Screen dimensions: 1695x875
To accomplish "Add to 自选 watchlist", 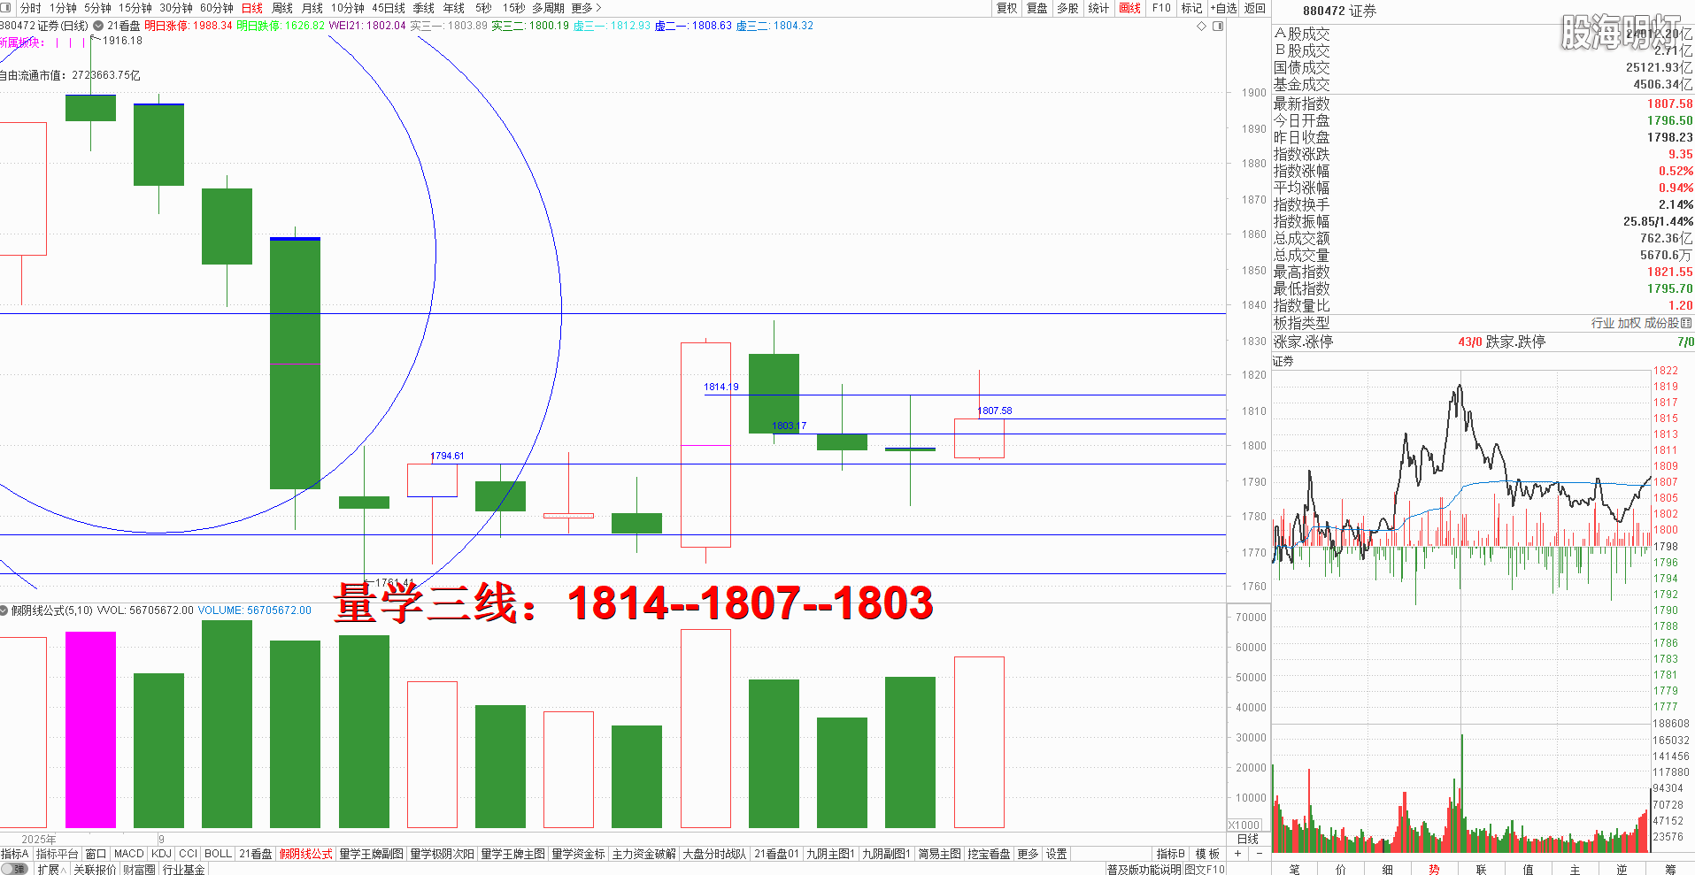I will click(x=1224, y=8).
